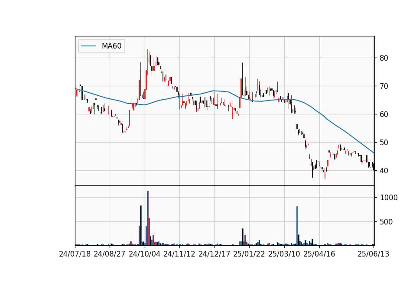This screenshot has height=299, width=416.
Task: Click the tall volume bar after 25/03/10
Action: tap(297, 226)
